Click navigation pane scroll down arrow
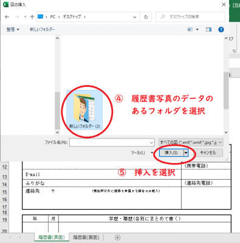Viewport: 240px width, 243px height. (57, 132)
